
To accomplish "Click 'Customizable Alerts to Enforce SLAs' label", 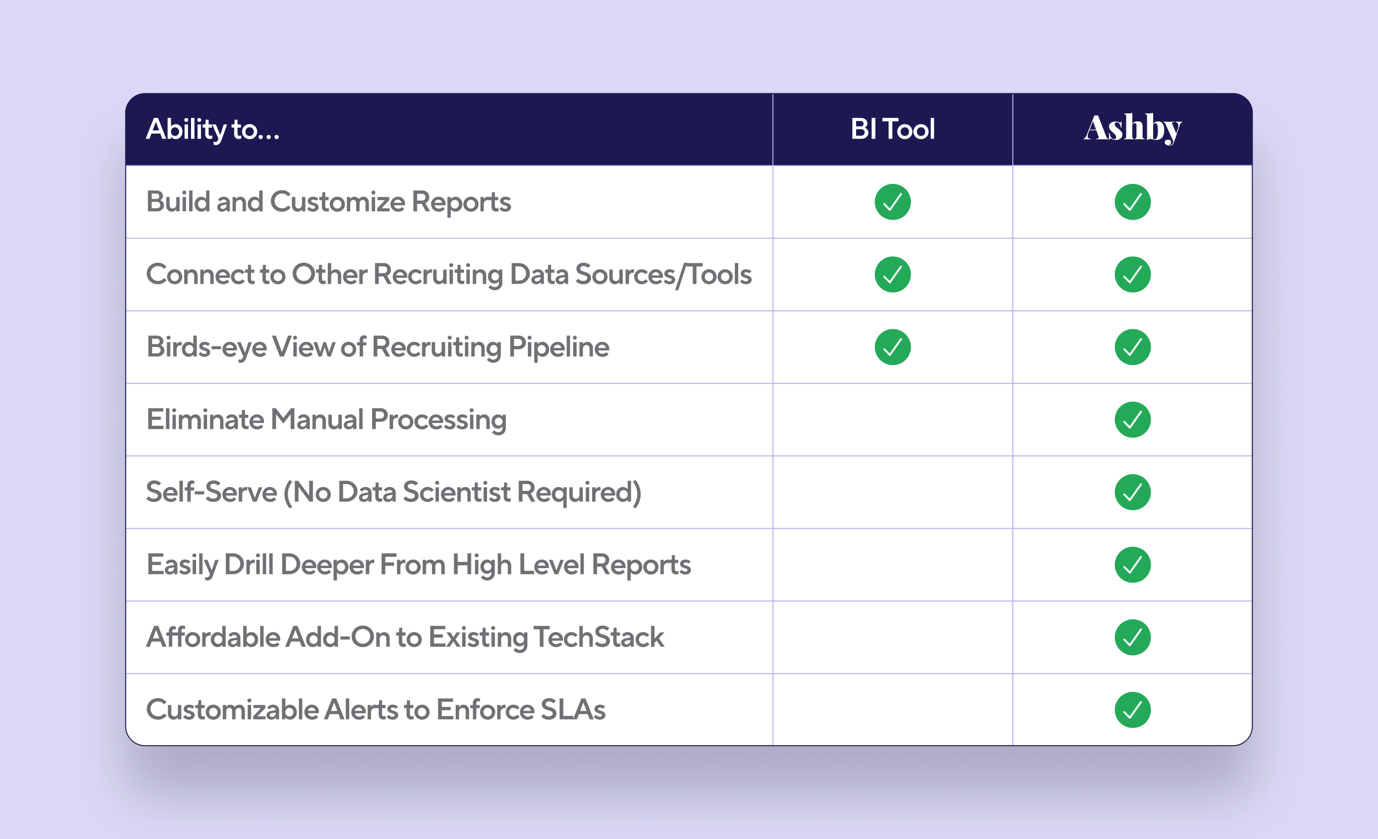I will tap(375, 710).
